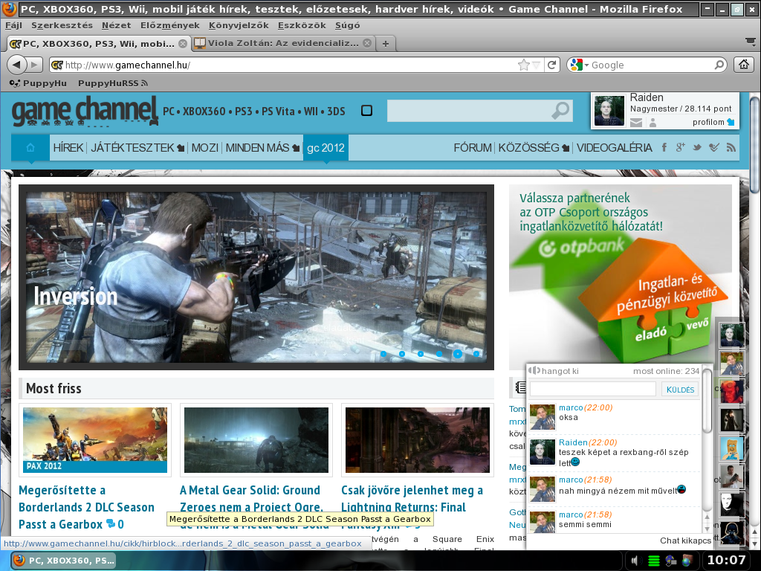Click the Twitter bird icon
The height and width of the screenshot is (571, 761).
pyautogui.click(x=697, y=148)
